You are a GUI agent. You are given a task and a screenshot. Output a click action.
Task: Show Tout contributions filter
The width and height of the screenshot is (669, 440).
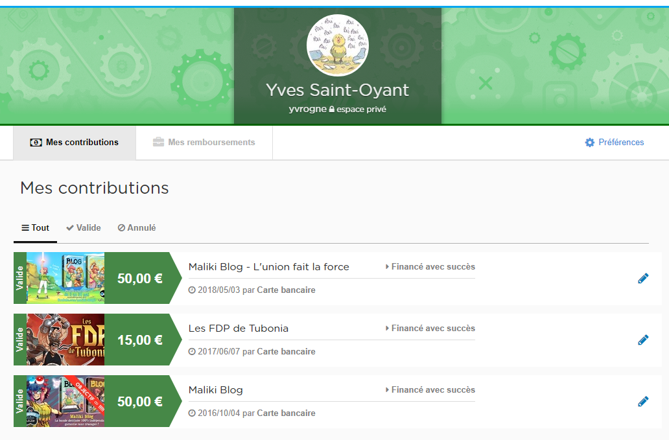coord(35,228)
